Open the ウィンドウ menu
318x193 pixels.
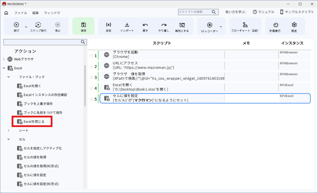[52, 13]
